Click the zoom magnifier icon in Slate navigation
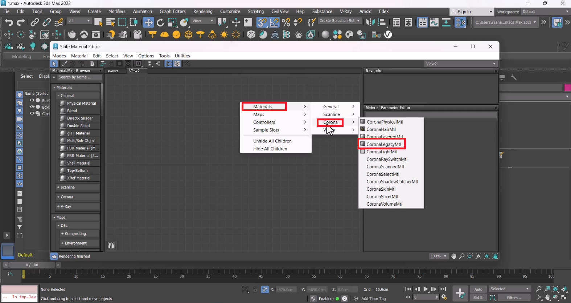This screenshot has width=571, height=303. [462, 256]
